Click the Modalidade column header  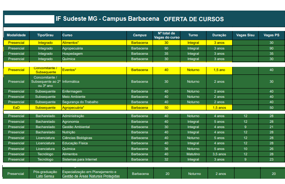[16, 35]
